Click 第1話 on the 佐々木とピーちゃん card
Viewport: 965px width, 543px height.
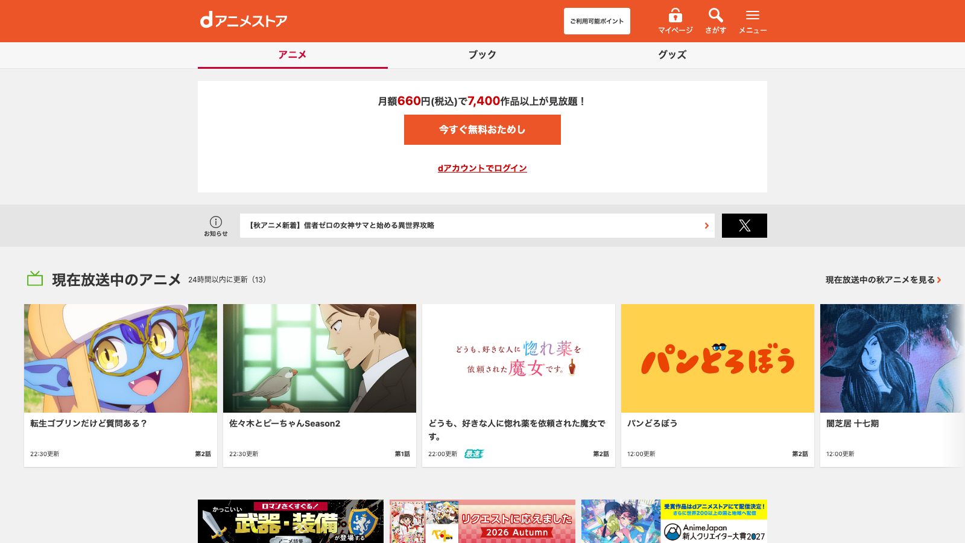[x=402, y=454]
